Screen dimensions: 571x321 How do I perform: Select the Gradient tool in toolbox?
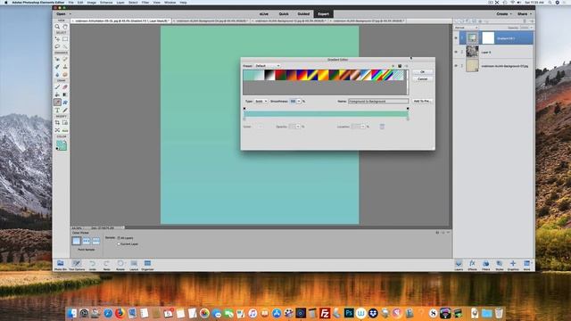tap(65, 95)
